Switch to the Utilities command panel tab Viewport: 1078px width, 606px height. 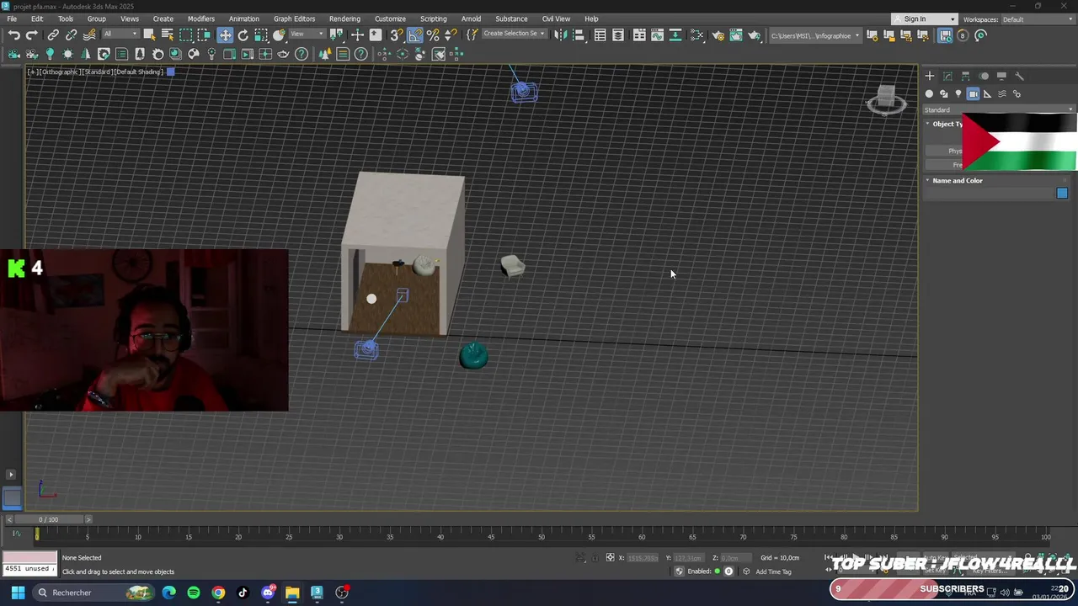[x=1019, y=76]
